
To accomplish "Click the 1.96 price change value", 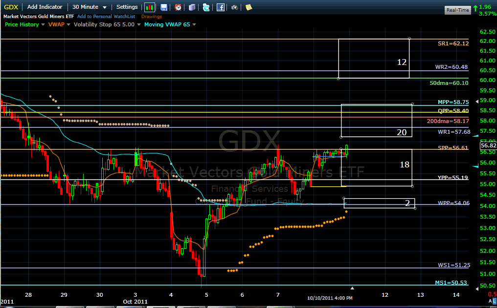I will pyautogui.click(x=485, y=7).
